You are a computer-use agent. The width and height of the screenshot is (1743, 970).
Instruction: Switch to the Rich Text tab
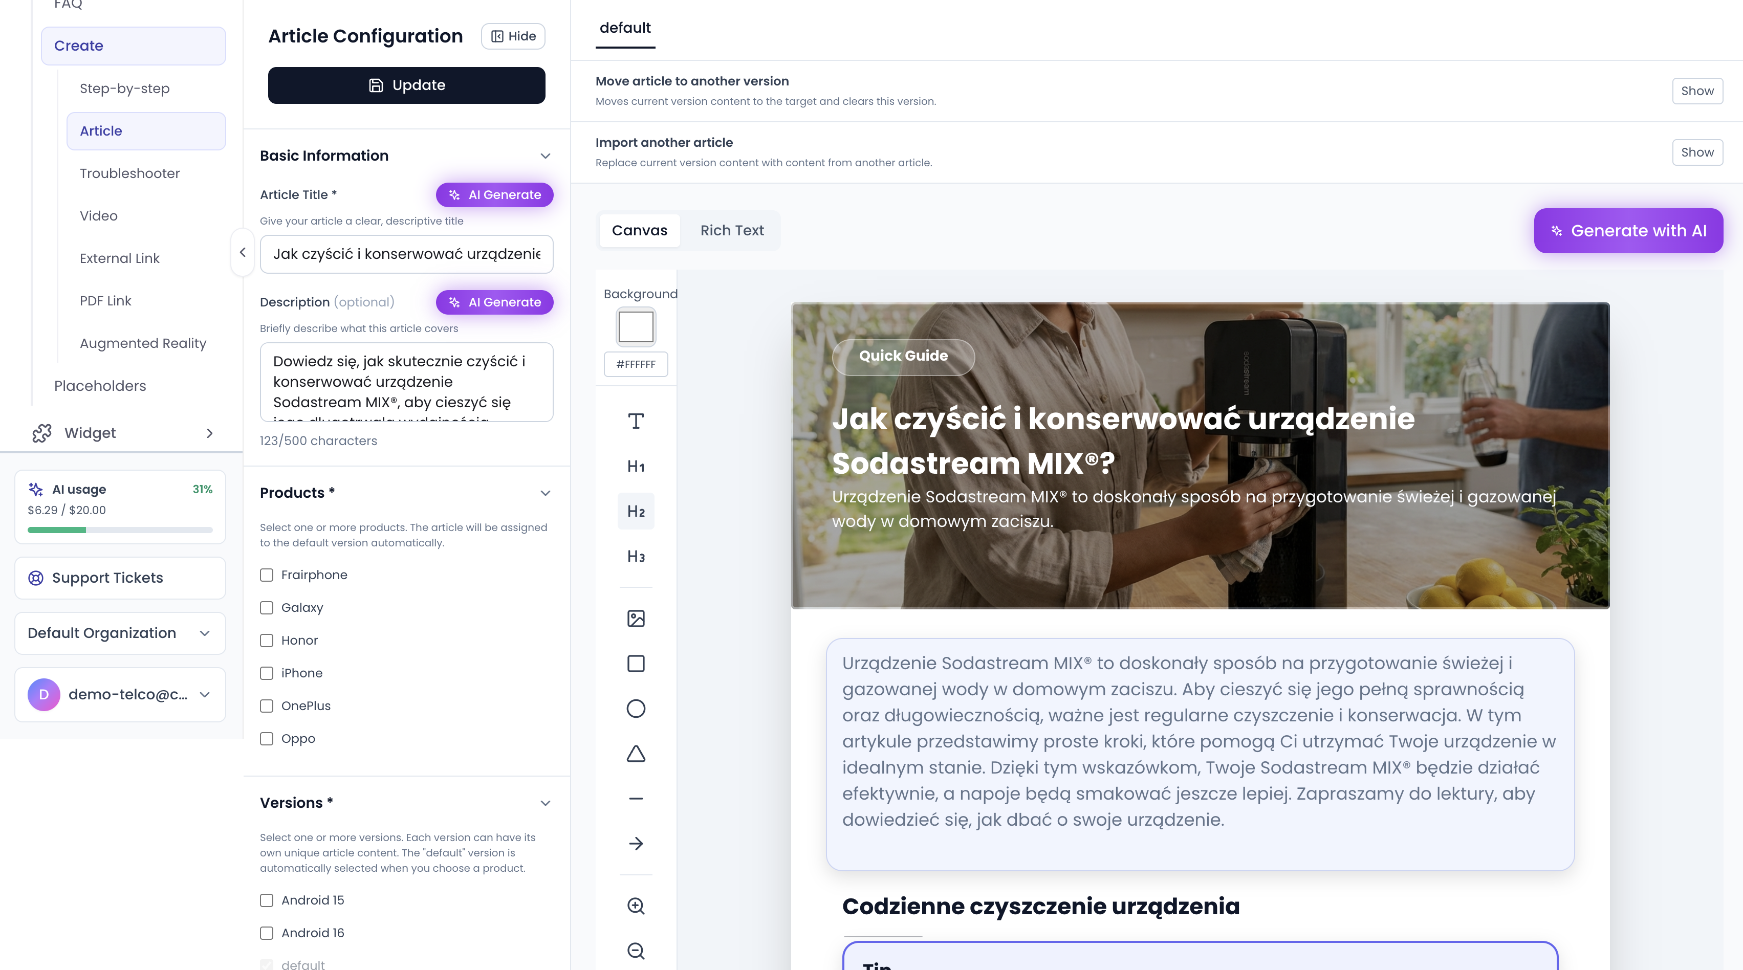pos(731,231)
